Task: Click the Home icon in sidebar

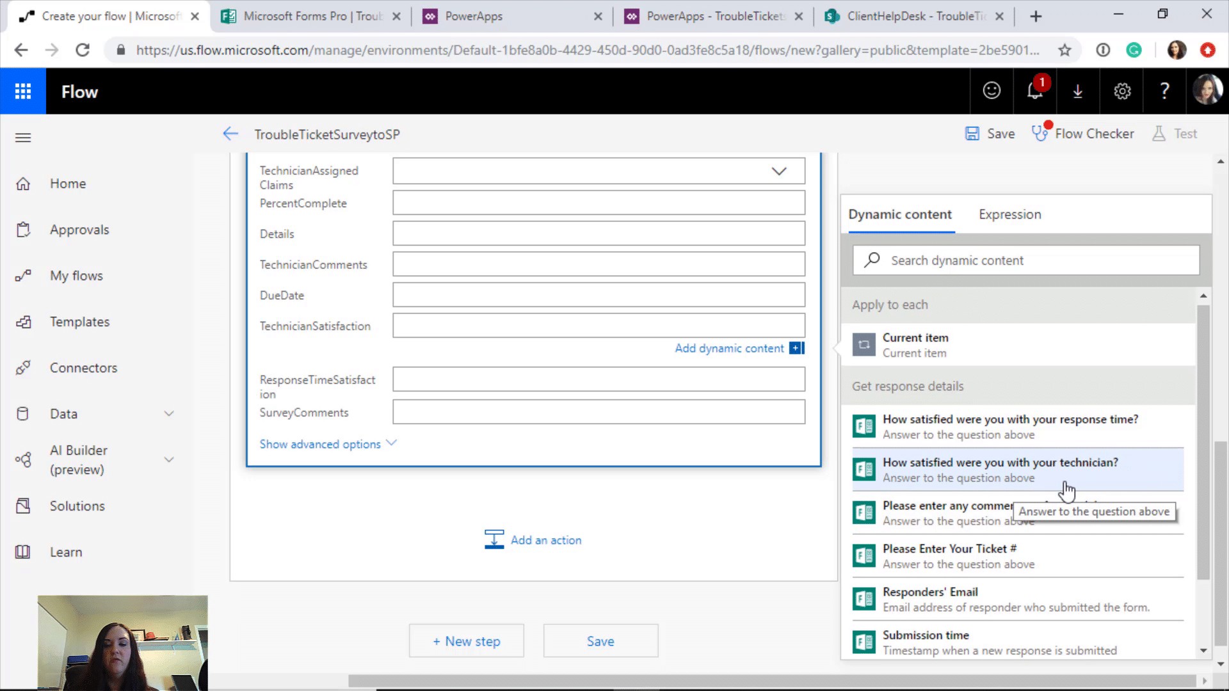Action: (23, 184)
